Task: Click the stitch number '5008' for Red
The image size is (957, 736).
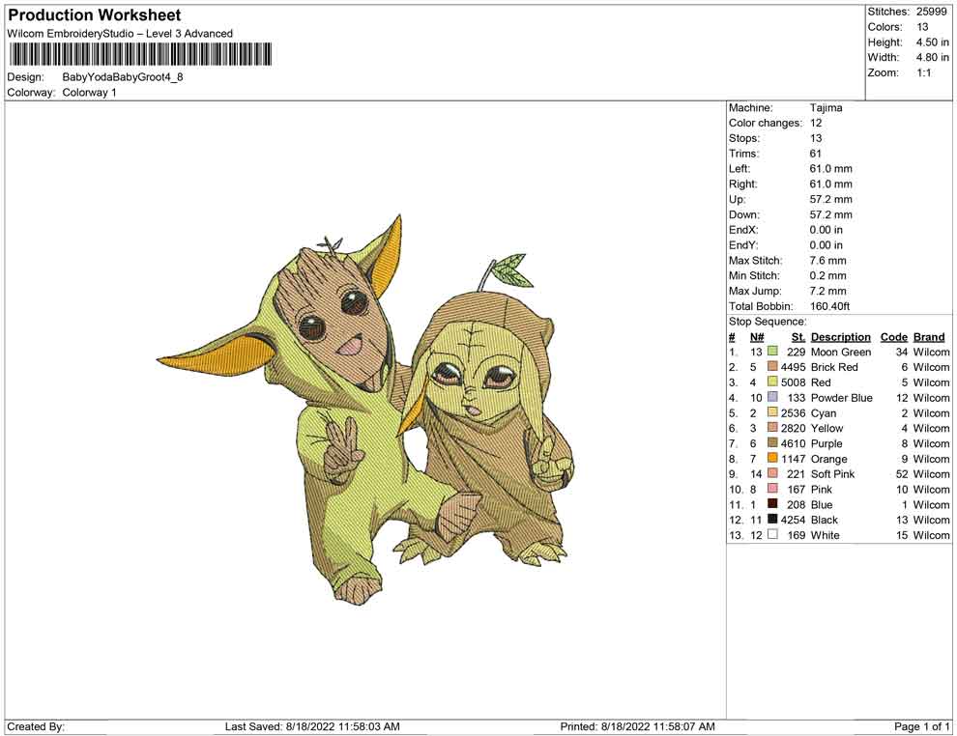Action: pos(793,382)
